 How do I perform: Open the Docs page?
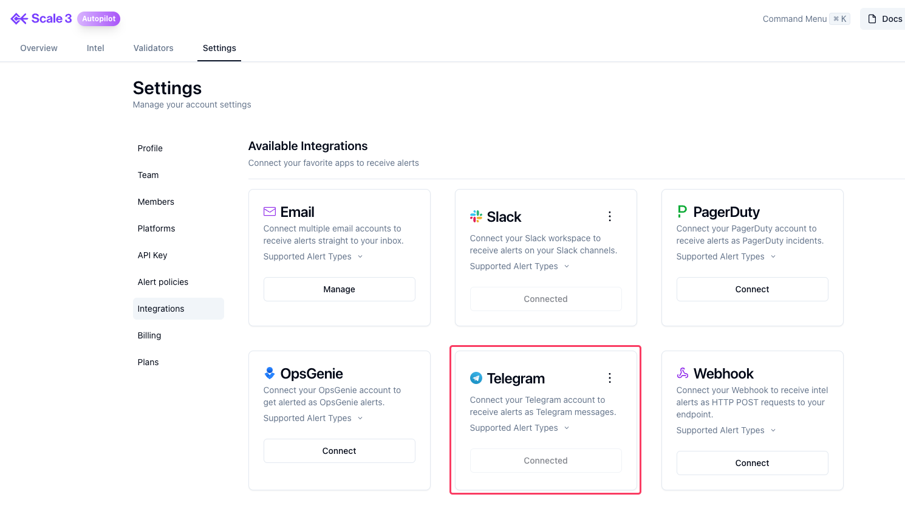tap(884, 19)
